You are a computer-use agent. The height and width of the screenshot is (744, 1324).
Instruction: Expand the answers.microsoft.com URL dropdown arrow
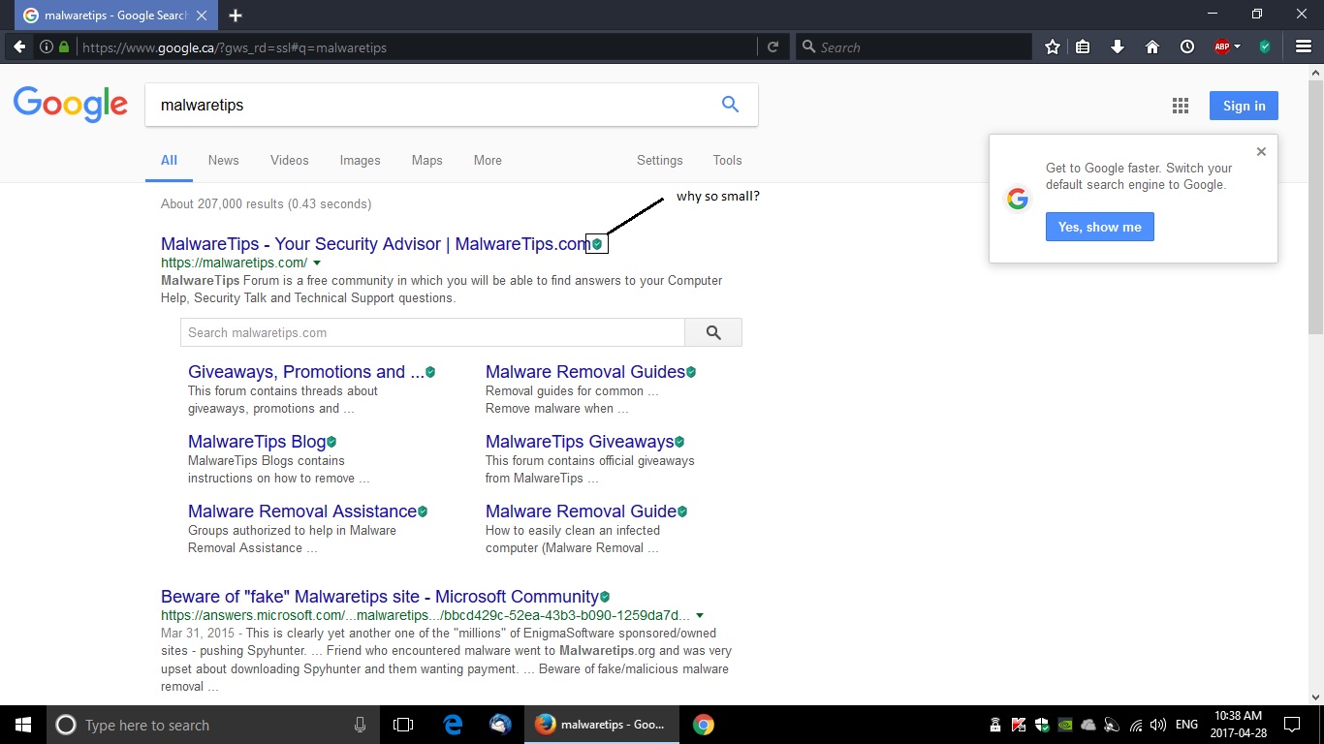click(700, 616)
